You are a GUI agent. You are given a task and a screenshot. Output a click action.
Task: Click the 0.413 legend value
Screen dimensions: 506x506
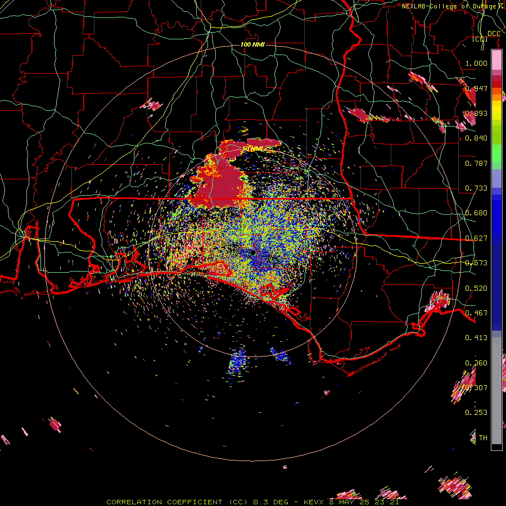tap(476, 338)
